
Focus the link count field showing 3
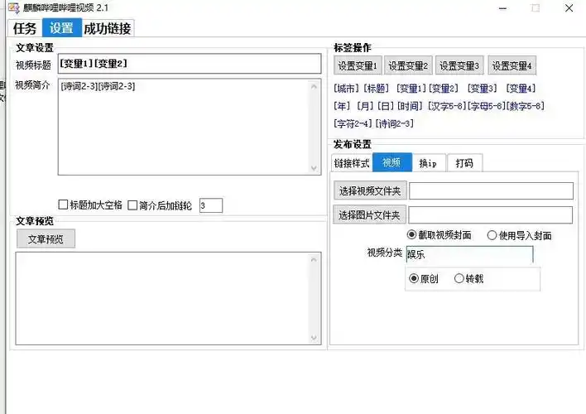pos(211,205)
